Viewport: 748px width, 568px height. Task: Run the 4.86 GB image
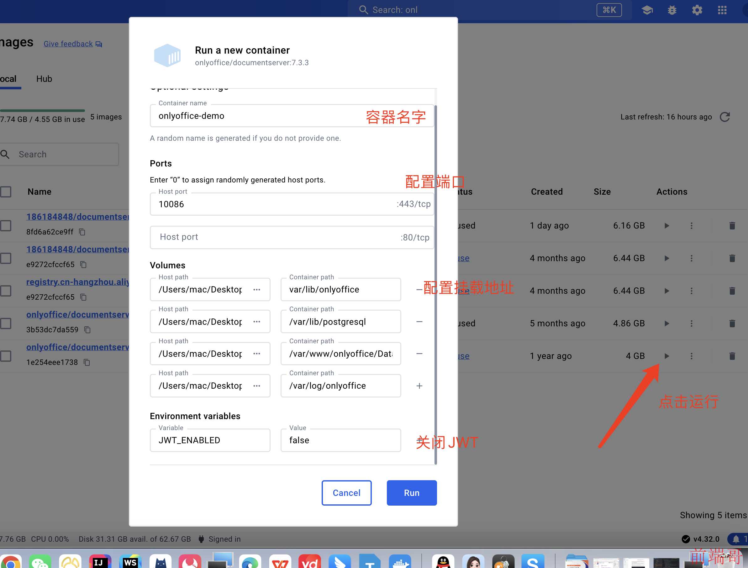pos(666,323)
